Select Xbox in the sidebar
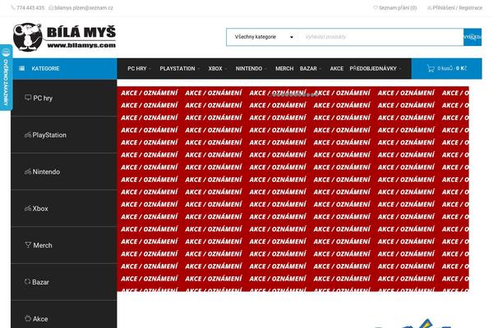The image size is (493, 328). point(64,208)
